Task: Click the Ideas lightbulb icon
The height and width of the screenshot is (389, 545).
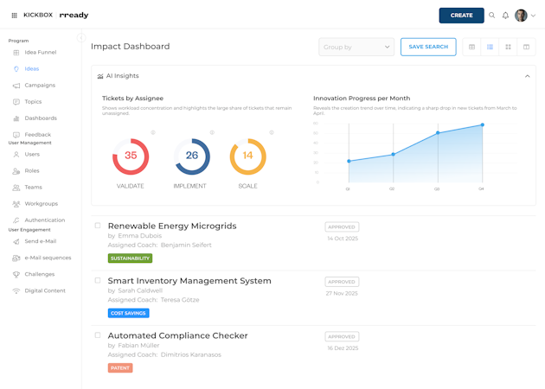Action: coord(16,69)
